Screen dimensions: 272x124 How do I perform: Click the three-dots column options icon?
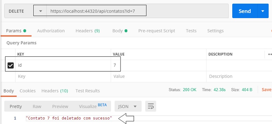click(x=270, y=54)
